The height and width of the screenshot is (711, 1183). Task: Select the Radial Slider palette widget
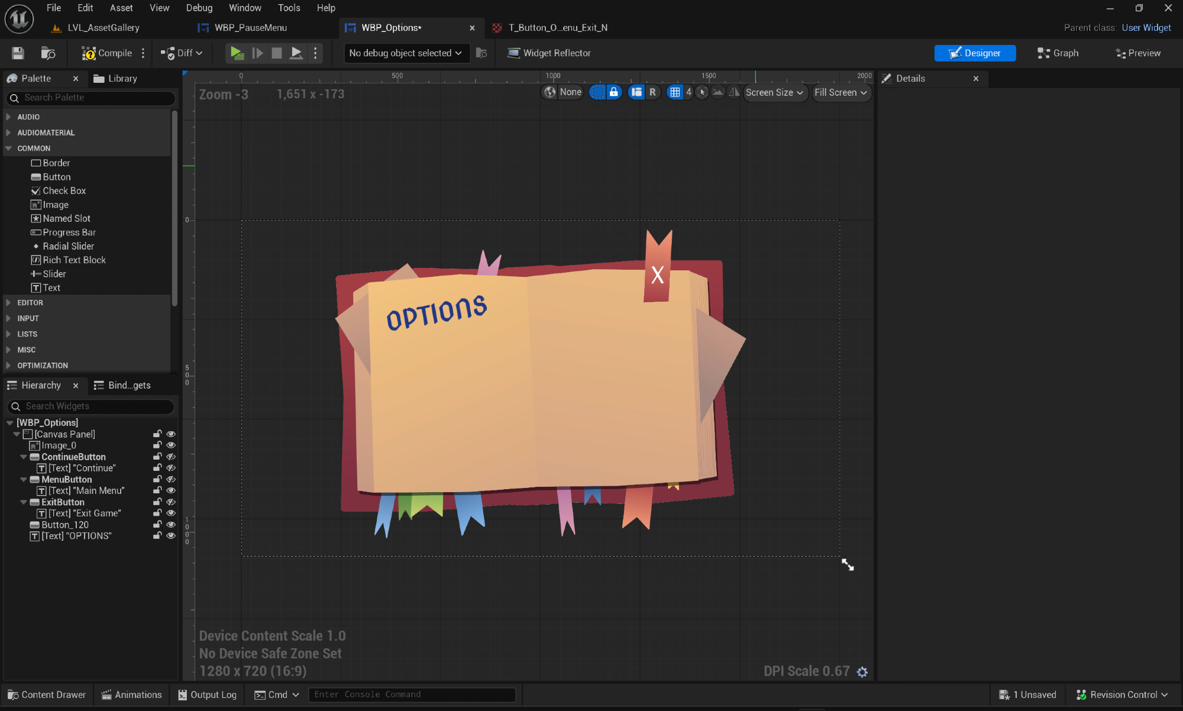point(68,246)
